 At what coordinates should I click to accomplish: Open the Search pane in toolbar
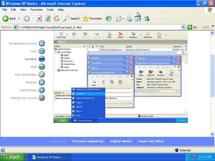pyautogui.click(x=71, y=19)
